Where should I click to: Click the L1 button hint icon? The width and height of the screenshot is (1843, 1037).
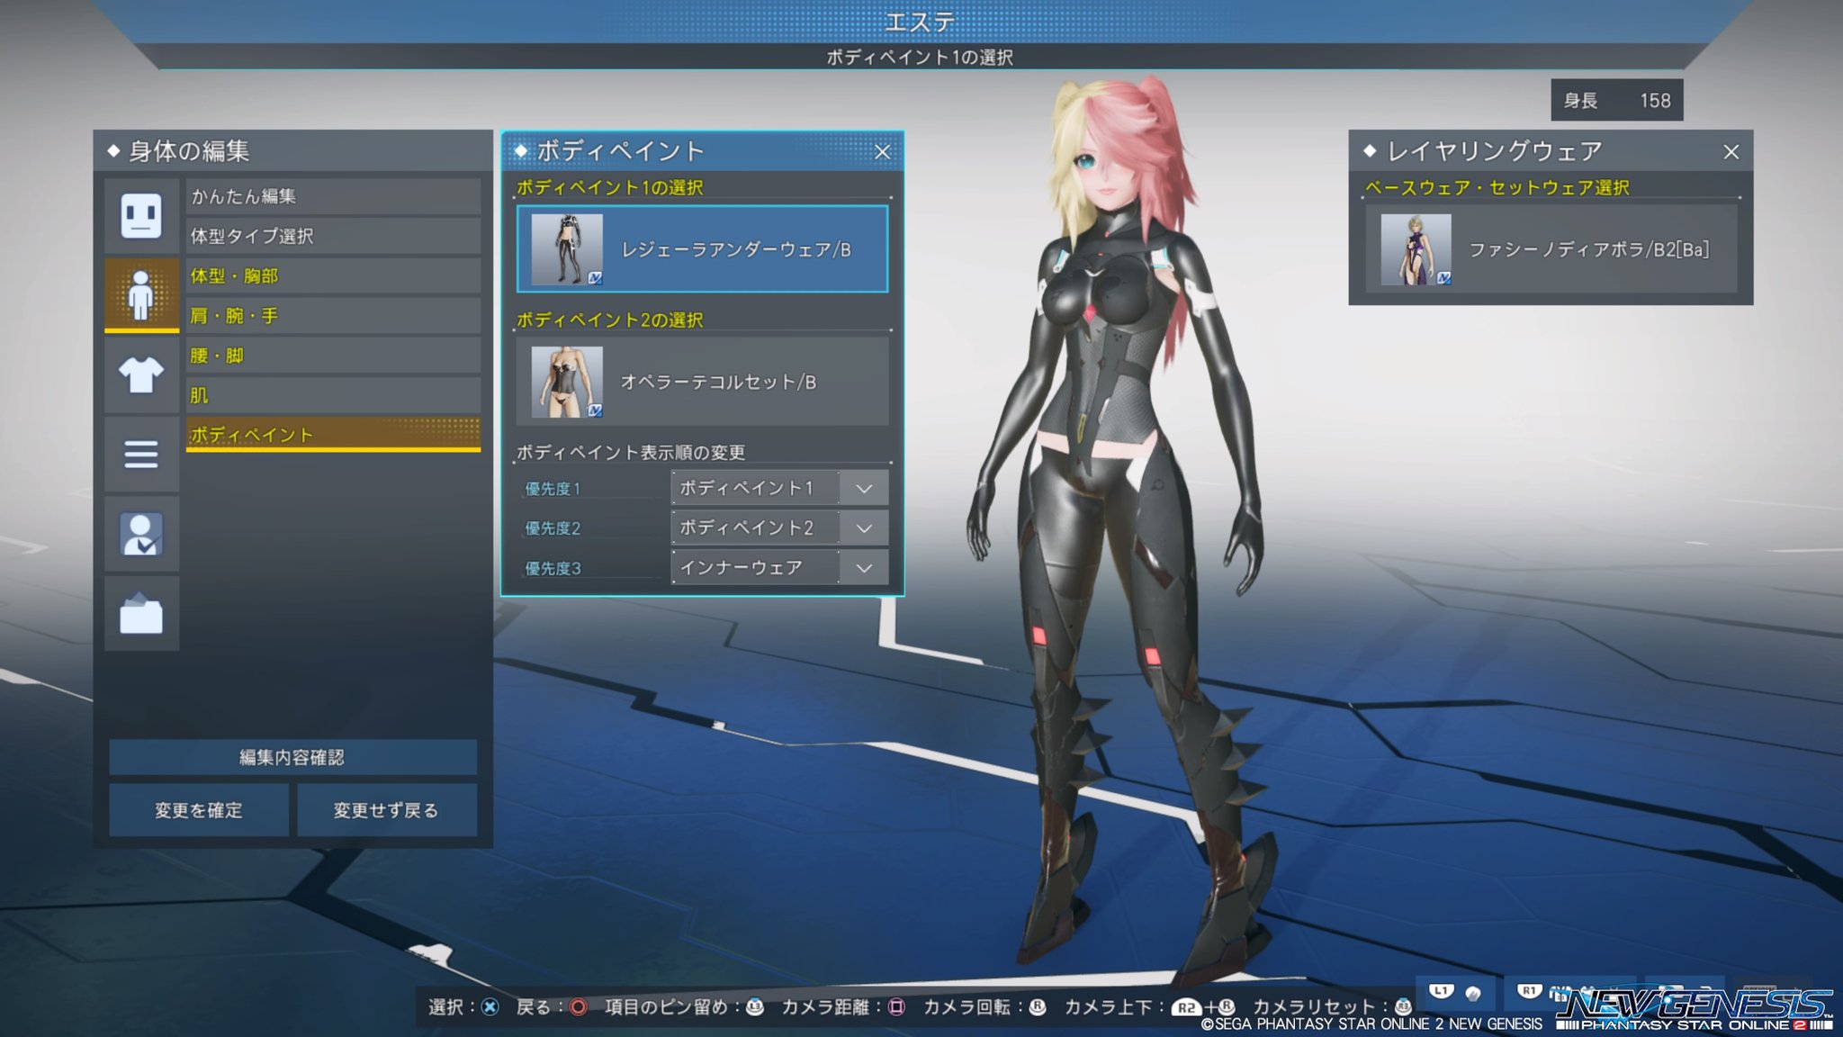1442,992
